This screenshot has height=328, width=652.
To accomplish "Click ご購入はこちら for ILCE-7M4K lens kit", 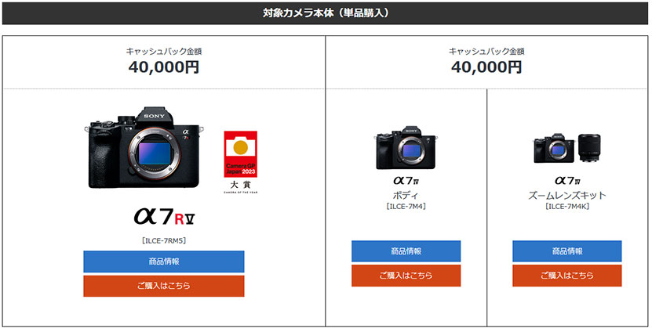I will [x=567, y=276].
